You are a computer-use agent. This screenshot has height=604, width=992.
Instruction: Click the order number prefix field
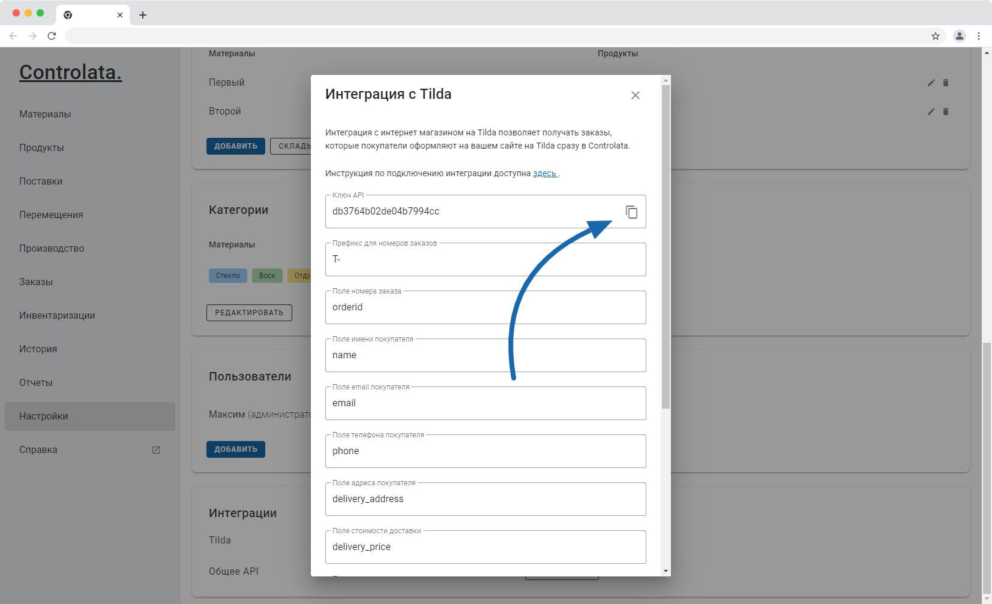(485, 259)
